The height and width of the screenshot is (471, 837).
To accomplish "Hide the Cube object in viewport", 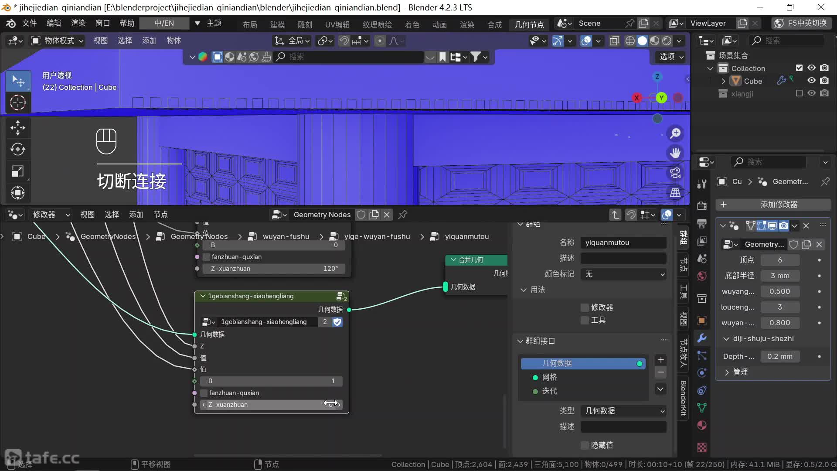I will [811, 81].
